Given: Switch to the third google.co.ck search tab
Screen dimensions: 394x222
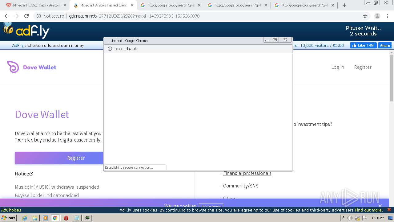Looking at the screenshot, I should (x=305, y=5).
